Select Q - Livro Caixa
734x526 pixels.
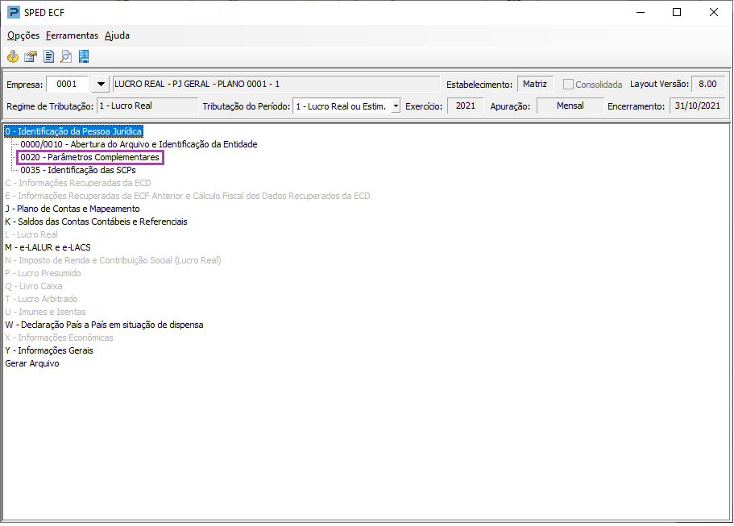34,287
